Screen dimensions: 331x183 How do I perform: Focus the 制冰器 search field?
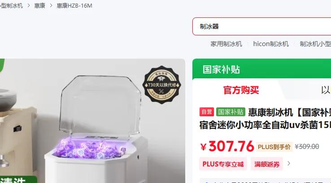[262, 26]
